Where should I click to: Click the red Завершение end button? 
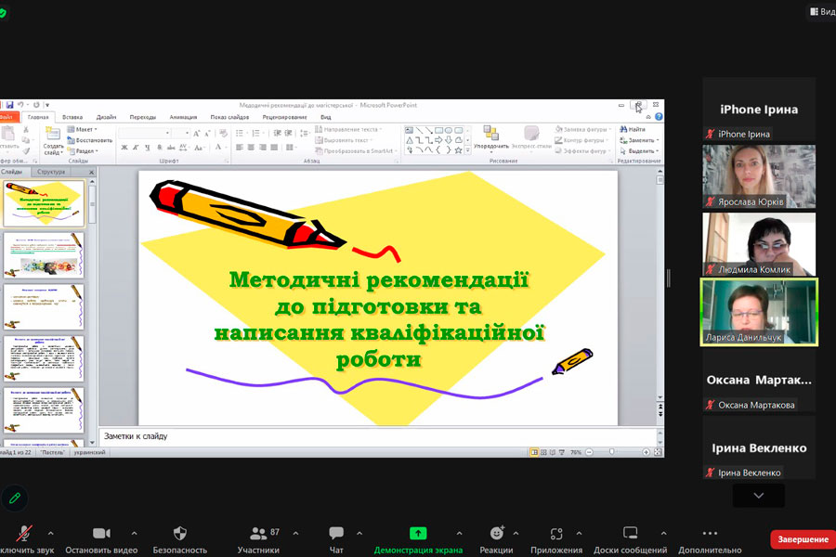[x=803, y=539]
